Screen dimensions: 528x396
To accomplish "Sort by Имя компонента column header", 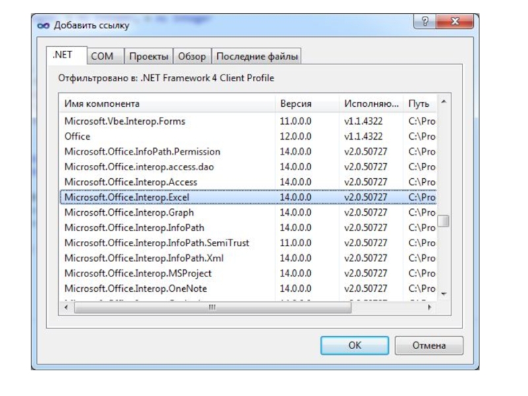I will tap(166, 104).
